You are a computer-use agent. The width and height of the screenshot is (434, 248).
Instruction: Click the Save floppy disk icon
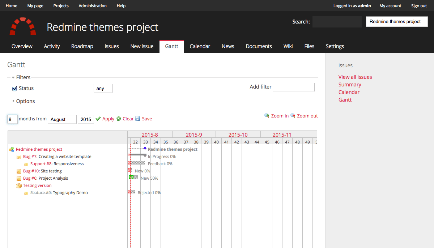[137, 119]
